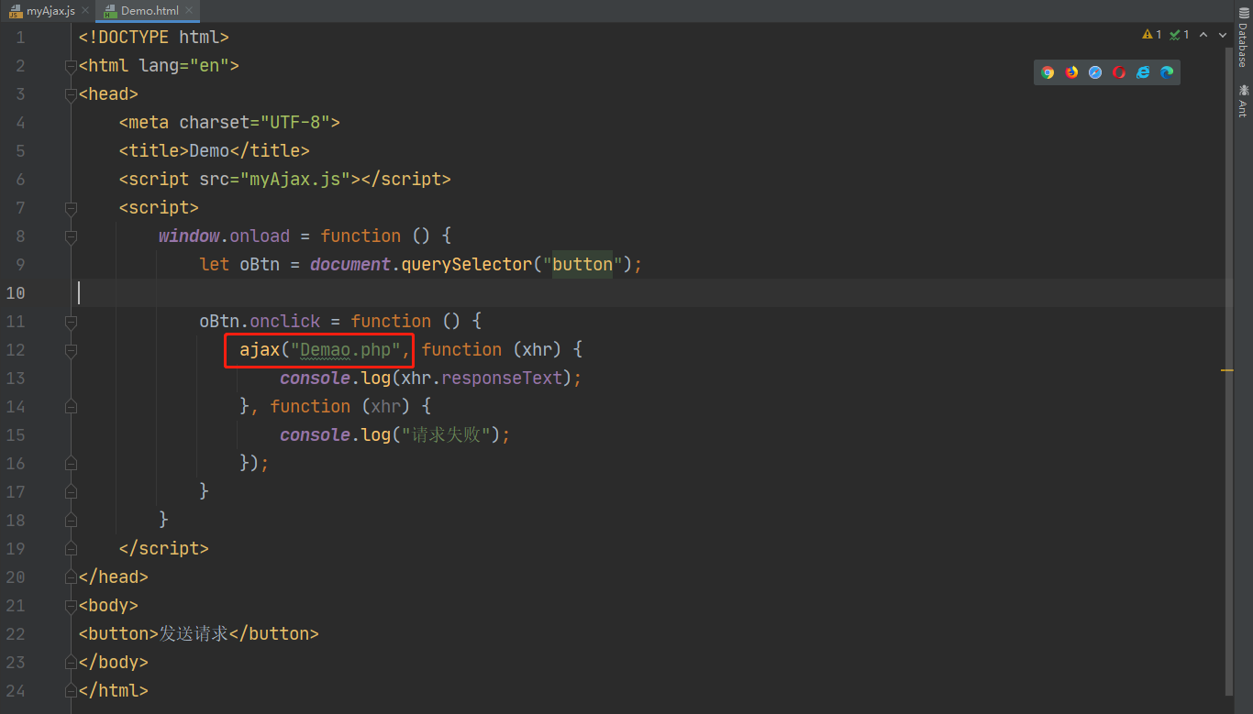Viewport: 1253px width, 714px height.
Task: Click the title text Demo on line 5
Action: (x=209, y=151)
